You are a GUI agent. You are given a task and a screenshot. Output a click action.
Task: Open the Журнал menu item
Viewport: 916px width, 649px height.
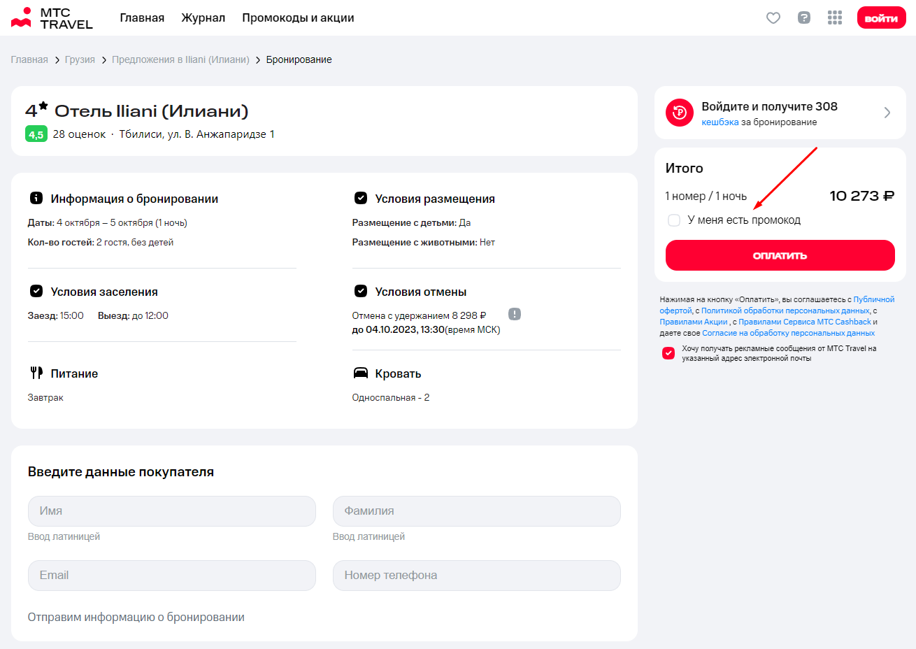(x=203, y=17)
